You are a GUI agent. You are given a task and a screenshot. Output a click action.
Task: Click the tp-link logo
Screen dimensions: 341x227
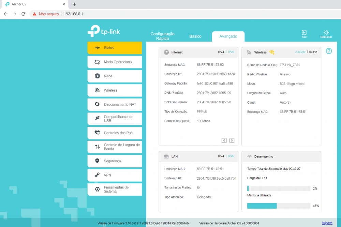tap(104, 31)
